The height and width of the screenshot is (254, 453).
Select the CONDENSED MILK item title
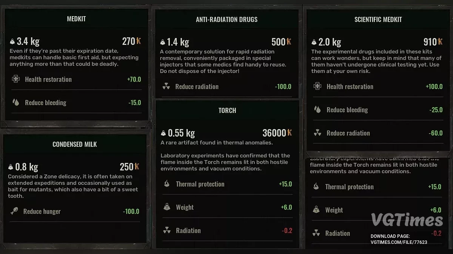[x=75, y=144]
